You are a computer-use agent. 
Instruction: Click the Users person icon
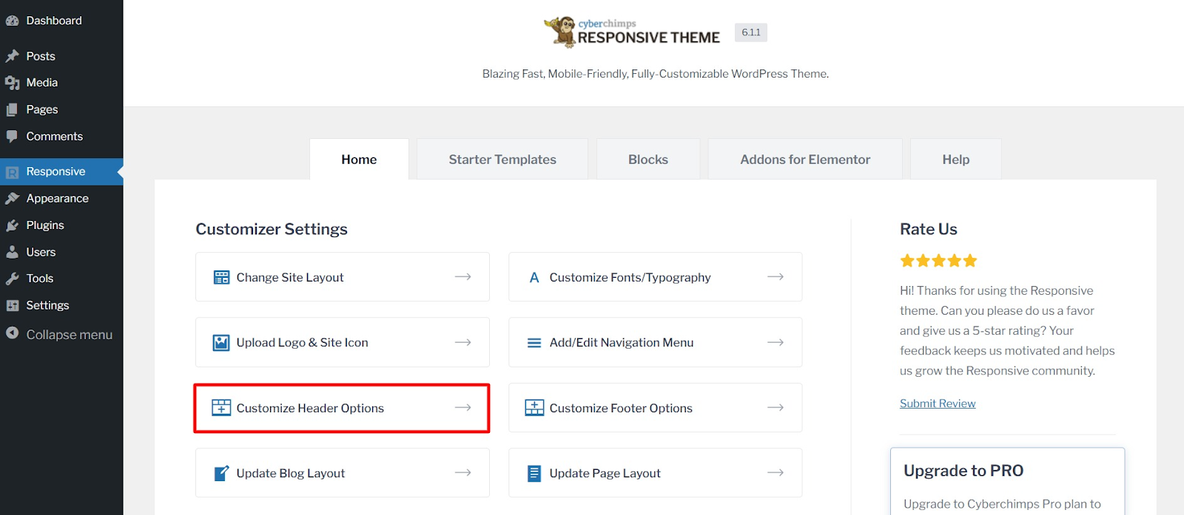(x=12, y=252)
